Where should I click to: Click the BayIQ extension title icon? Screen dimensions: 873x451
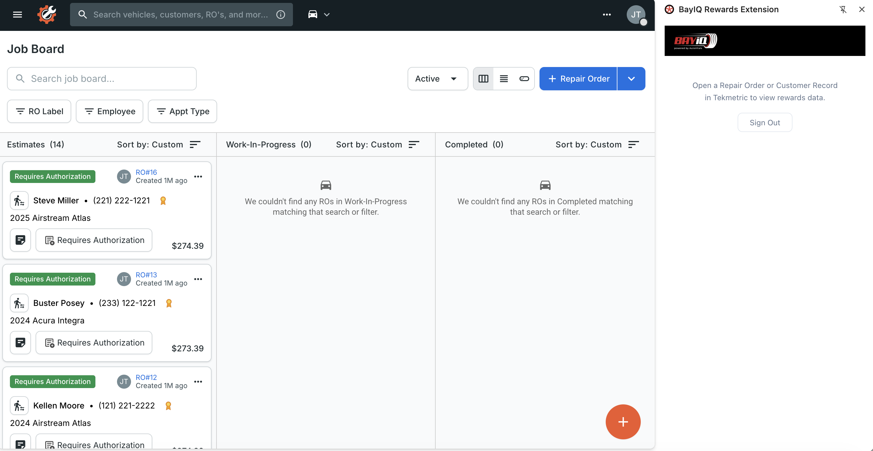point(669,10)
